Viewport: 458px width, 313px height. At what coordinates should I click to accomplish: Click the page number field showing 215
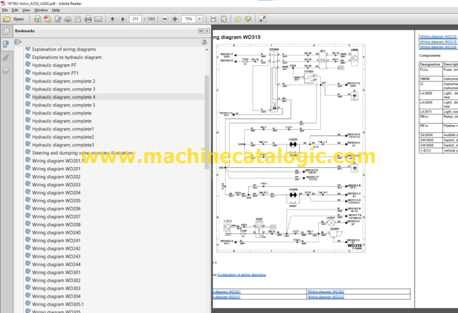(135, 19)
